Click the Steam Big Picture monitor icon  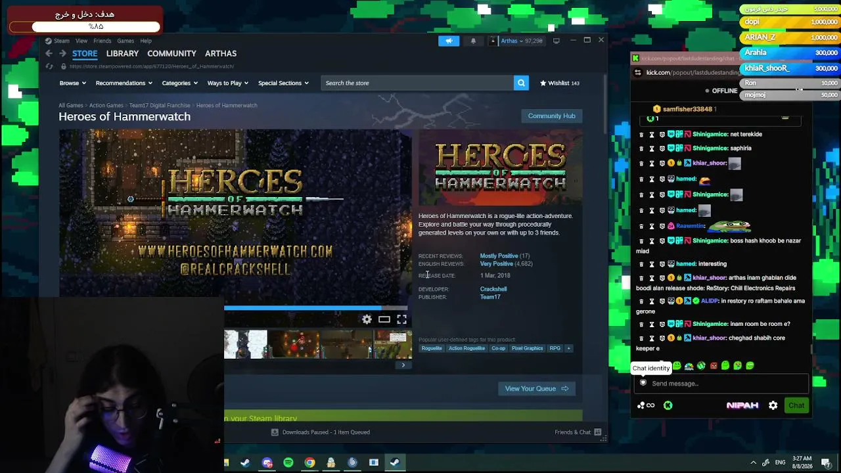coord(556,41)
